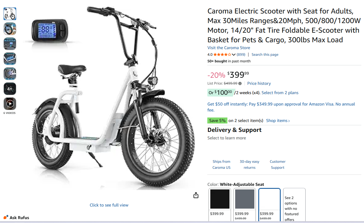Screen dimensions: 364x223
Task: Expand the rating breakdown chevron
Action: (x=234, y=55)
